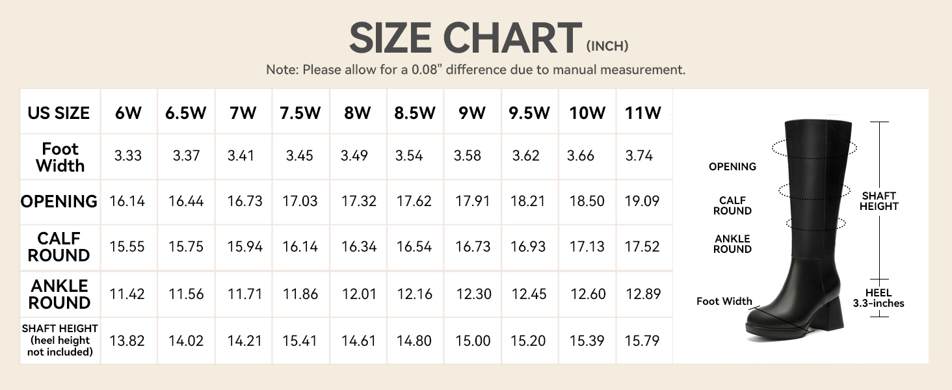
Task: Click the 3.33 foot width value
Action: [126, 156]
